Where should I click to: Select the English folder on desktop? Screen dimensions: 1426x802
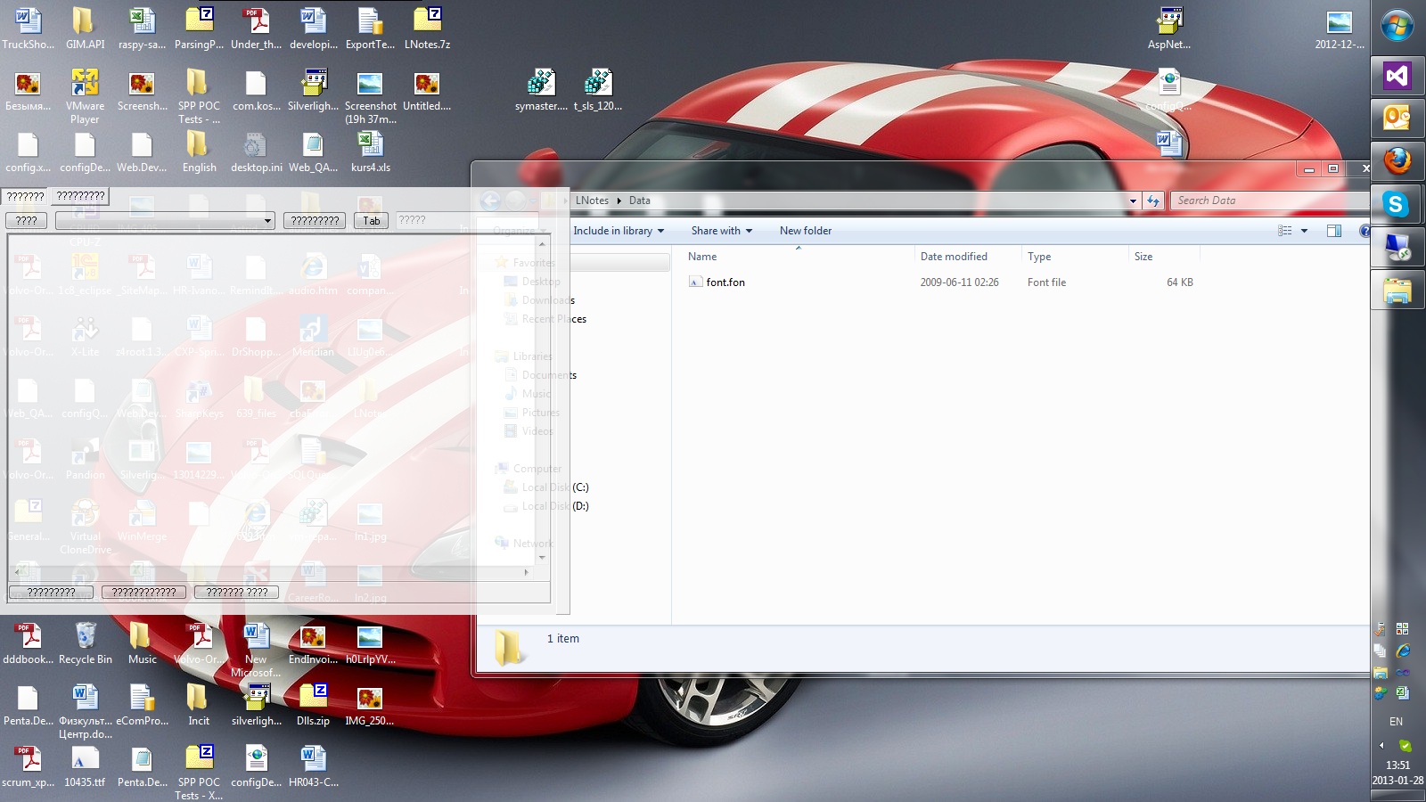pyautogui.click(x=199, y=151)
